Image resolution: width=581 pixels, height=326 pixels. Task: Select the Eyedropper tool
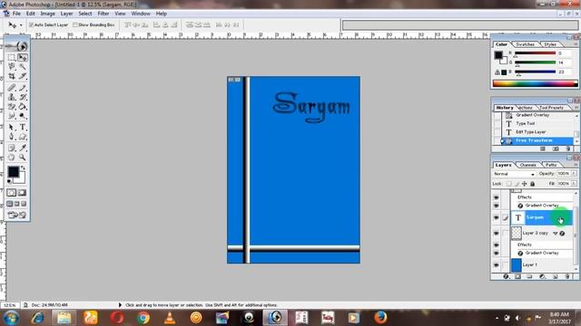(x=23, y=148)
